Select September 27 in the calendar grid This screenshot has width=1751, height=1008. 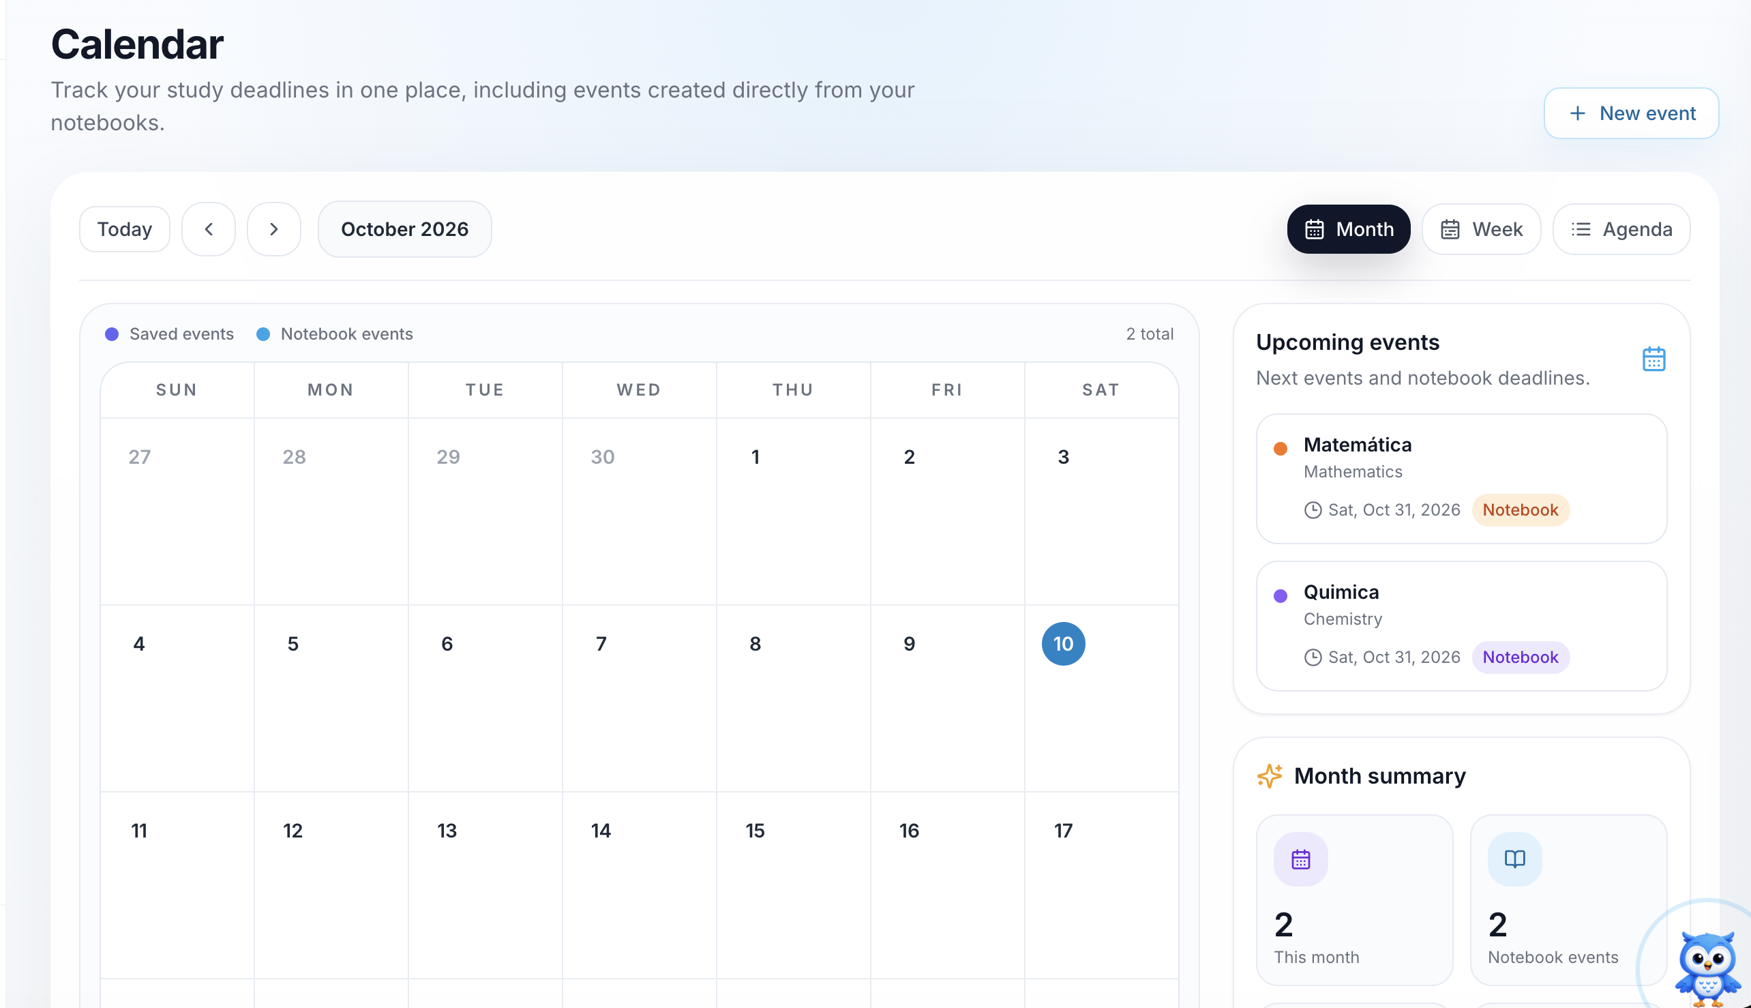pyautogui.click(x=177, y=511)
